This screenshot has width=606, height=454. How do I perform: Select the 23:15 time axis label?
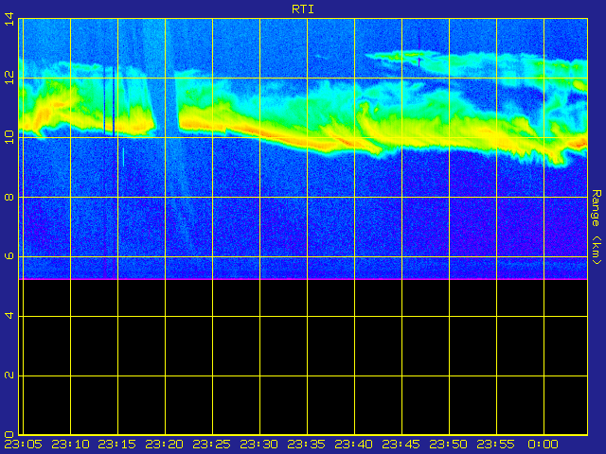(117, 445)
